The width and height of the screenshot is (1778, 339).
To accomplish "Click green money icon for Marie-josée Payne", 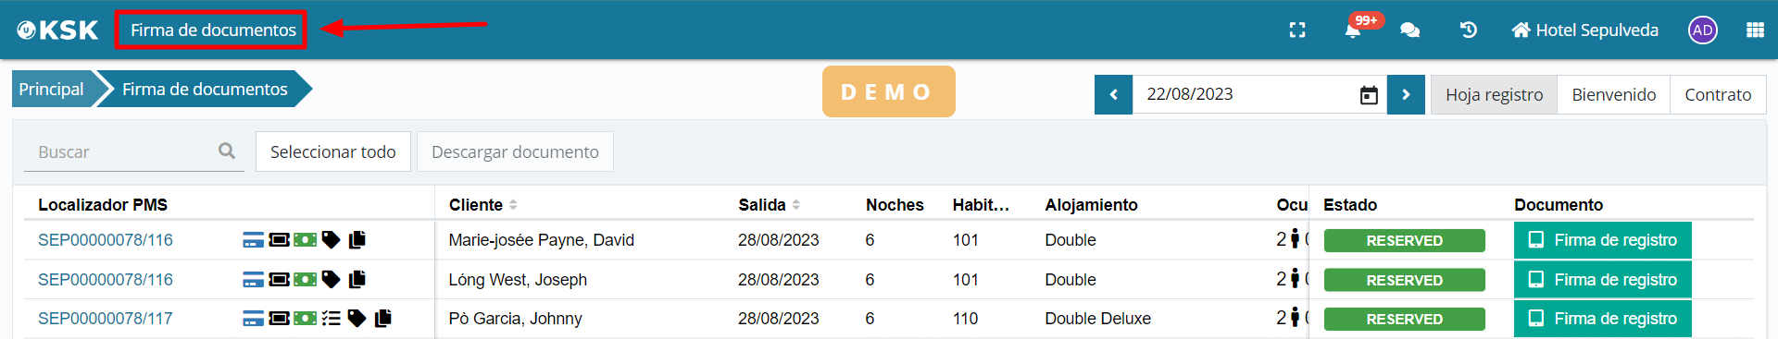I will click(x=305, y=240).
